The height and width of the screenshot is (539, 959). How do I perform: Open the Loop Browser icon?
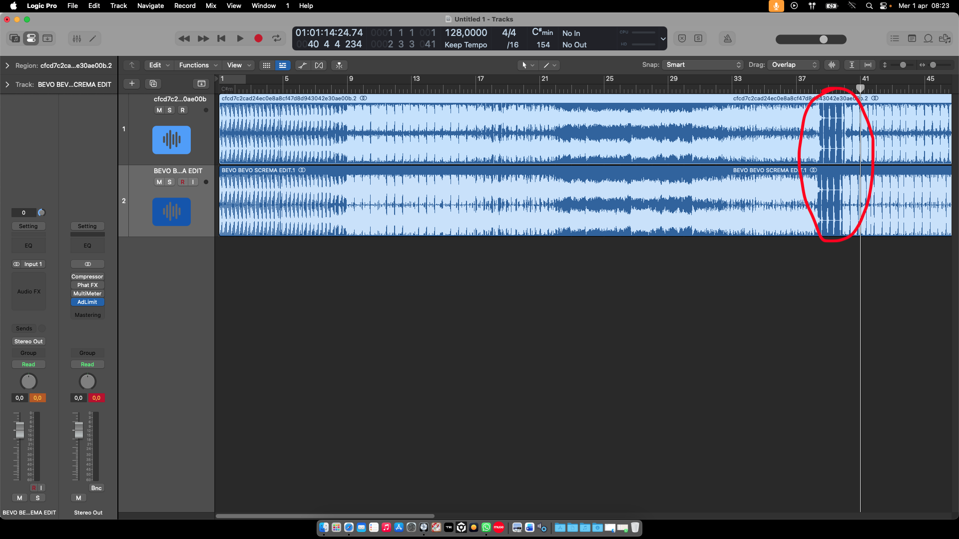928,38
